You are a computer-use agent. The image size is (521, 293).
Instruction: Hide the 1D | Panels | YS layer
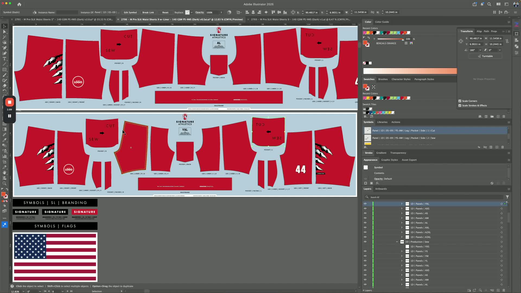pyautogui.click(x=365, y=251)
